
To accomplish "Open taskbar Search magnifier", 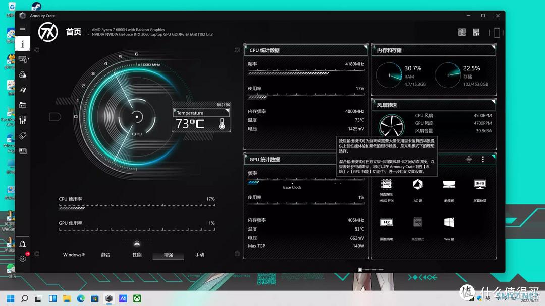I will pos(25,299).
